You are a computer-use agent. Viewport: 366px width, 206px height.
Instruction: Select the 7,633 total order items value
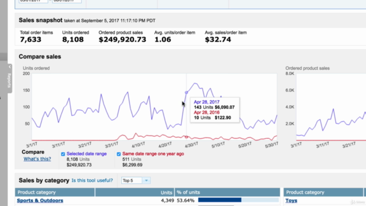30,39
